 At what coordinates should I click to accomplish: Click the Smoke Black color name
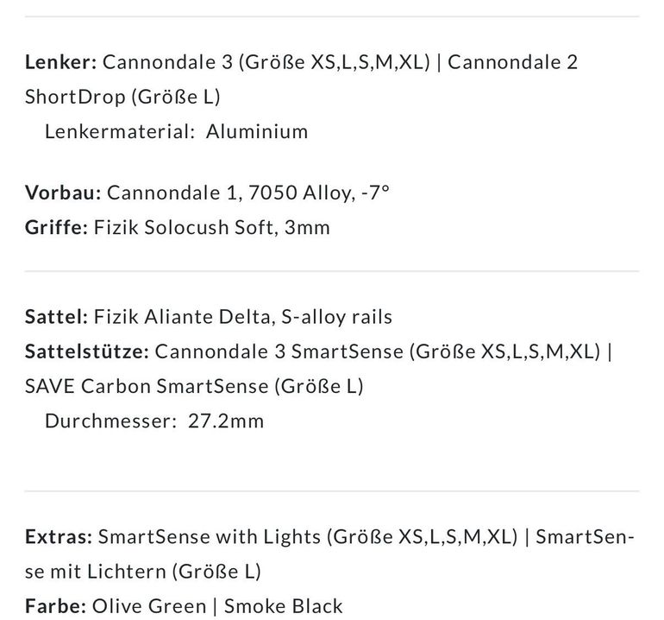click(284, 606)
